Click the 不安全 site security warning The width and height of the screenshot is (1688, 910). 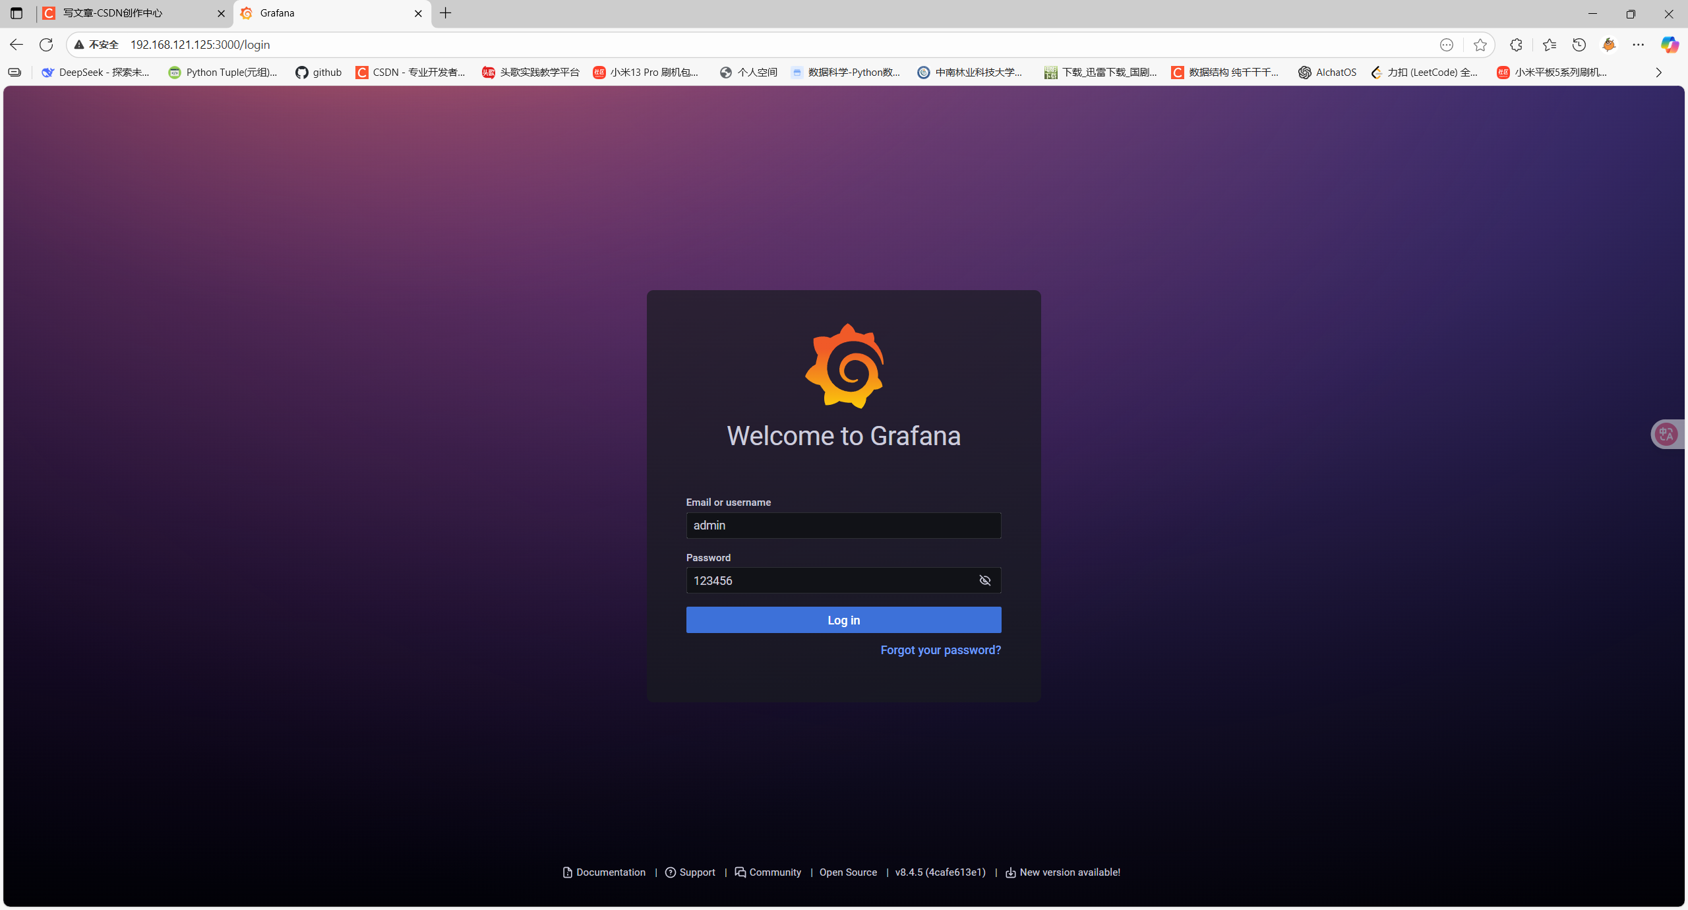coord(96,45)
